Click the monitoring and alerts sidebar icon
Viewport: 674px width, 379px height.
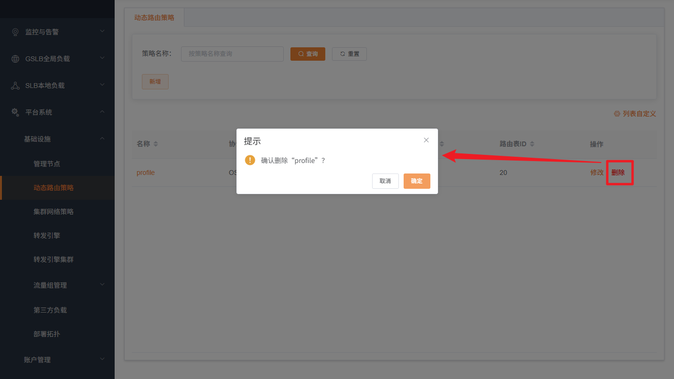point(15,32)
